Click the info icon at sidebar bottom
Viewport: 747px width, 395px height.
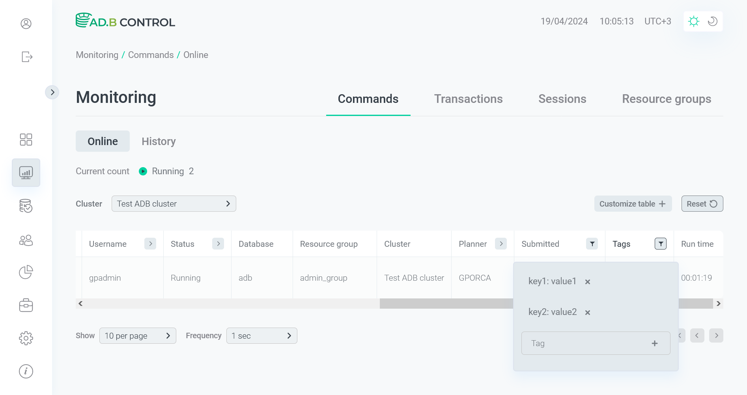[x=26, y=371]
